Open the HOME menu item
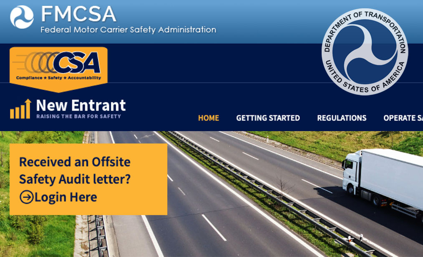Viewport: 423px width, 257px height. click(209, 118)
